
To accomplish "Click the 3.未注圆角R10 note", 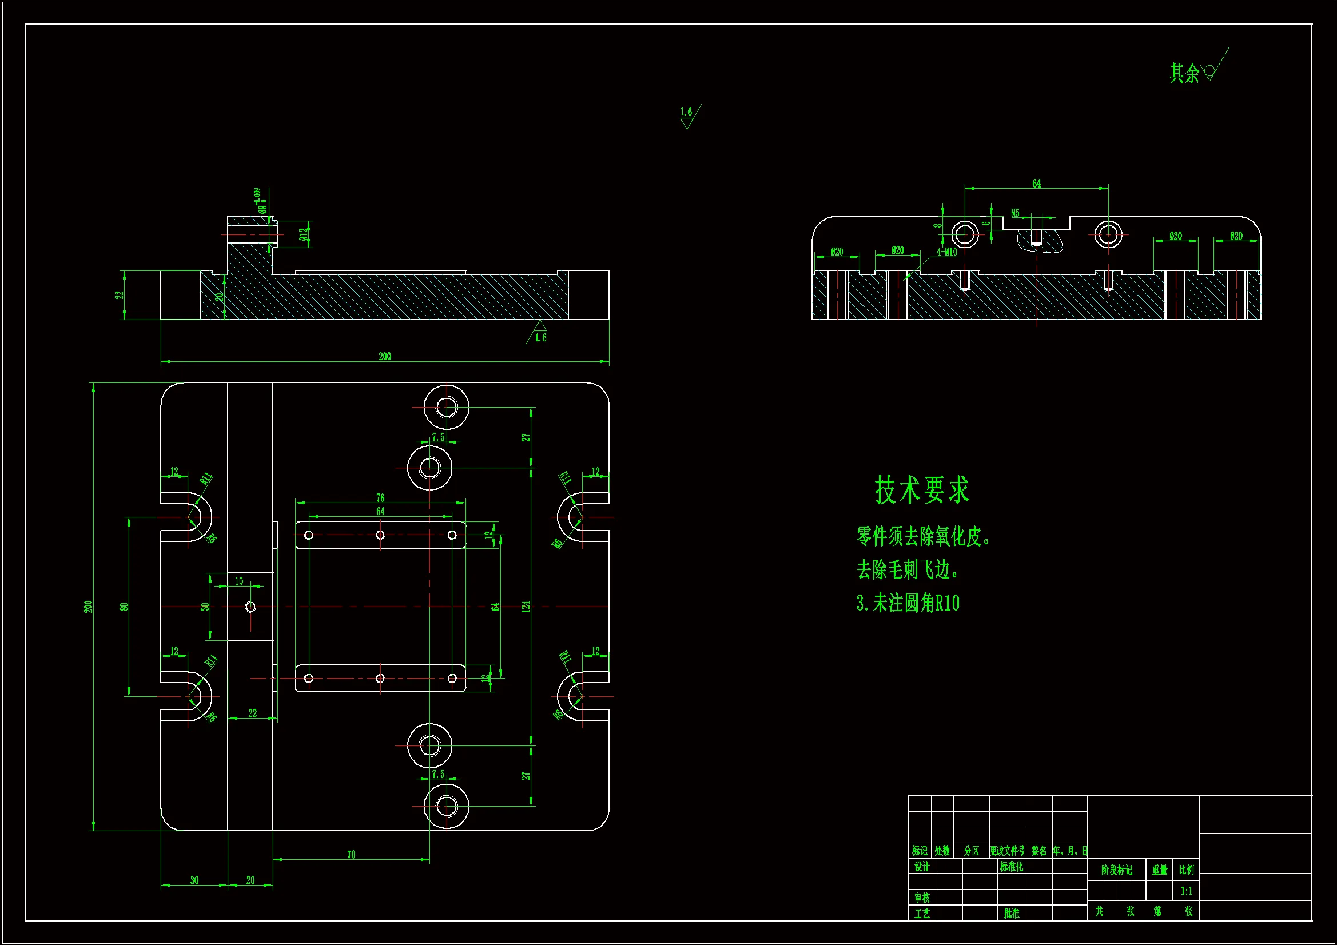I will (x=908, y=603).
